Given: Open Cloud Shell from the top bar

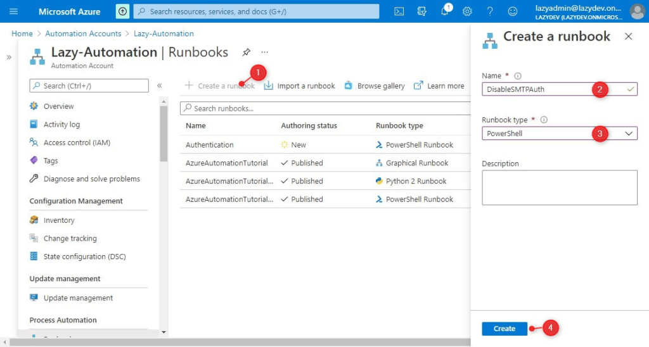Looking at the screenshot, I should (399, 11).
